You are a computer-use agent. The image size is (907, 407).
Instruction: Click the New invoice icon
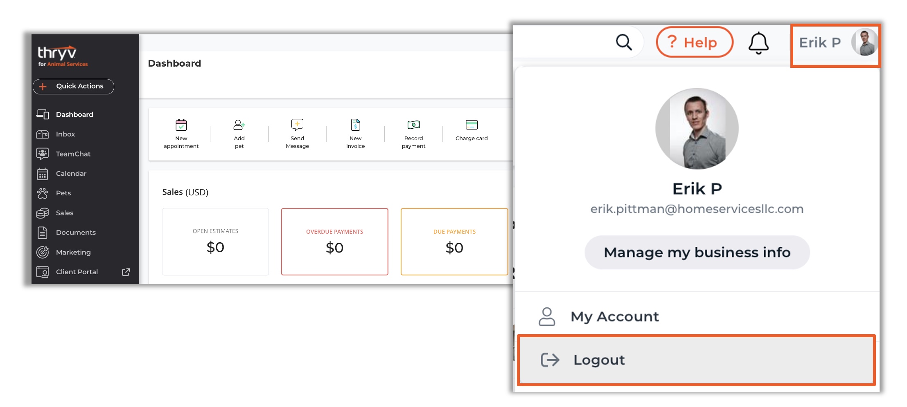point(355,125)
